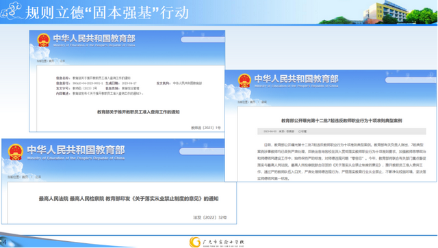
Task: Select the slide title 规则立德“固本强基”行动
Action: click(x=107, y=13)
